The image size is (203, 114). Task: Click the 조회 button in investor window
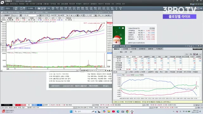[187, 54]
